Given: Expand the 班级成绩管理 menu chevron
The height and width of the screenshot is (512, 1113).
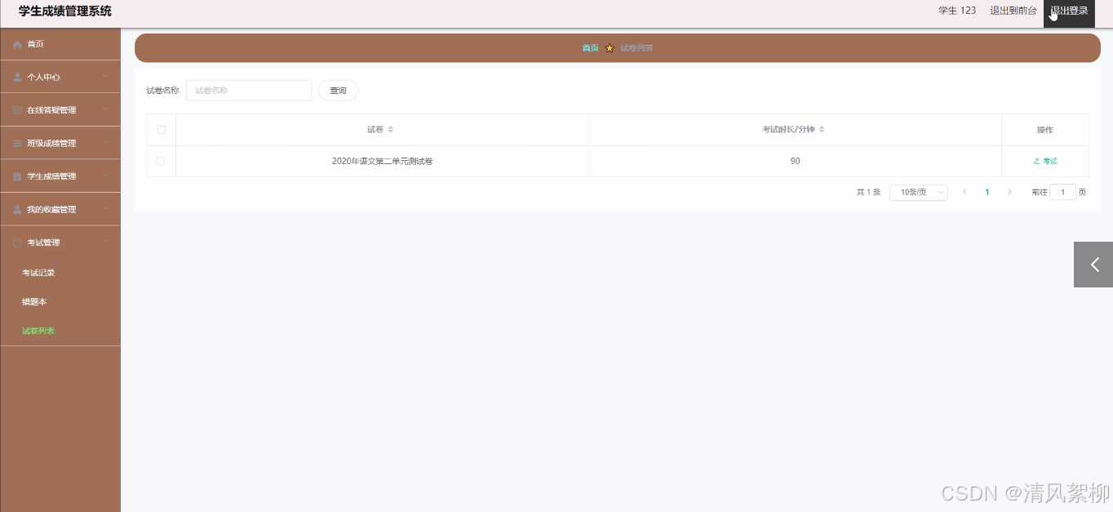Looking at the screenshot, I should [106, 143].
